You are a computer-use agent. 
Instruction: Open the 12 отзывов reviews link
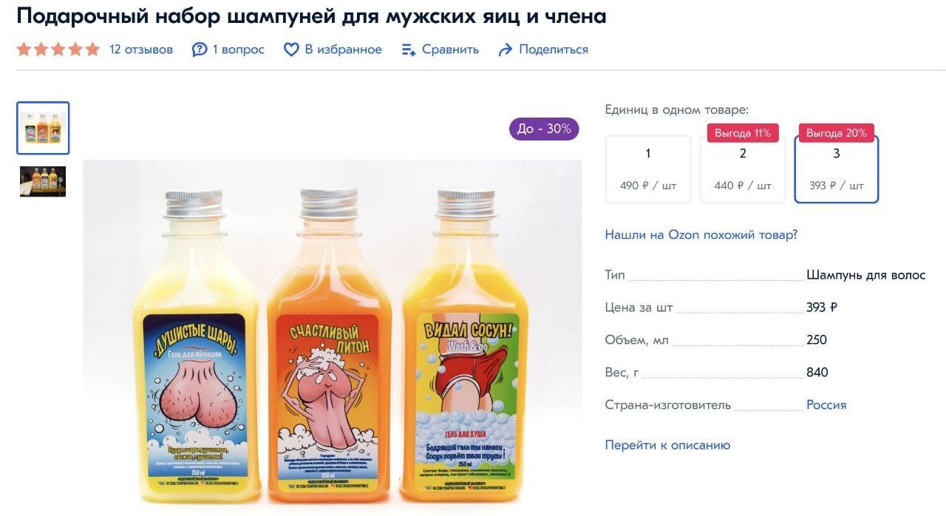coord(141,50)
